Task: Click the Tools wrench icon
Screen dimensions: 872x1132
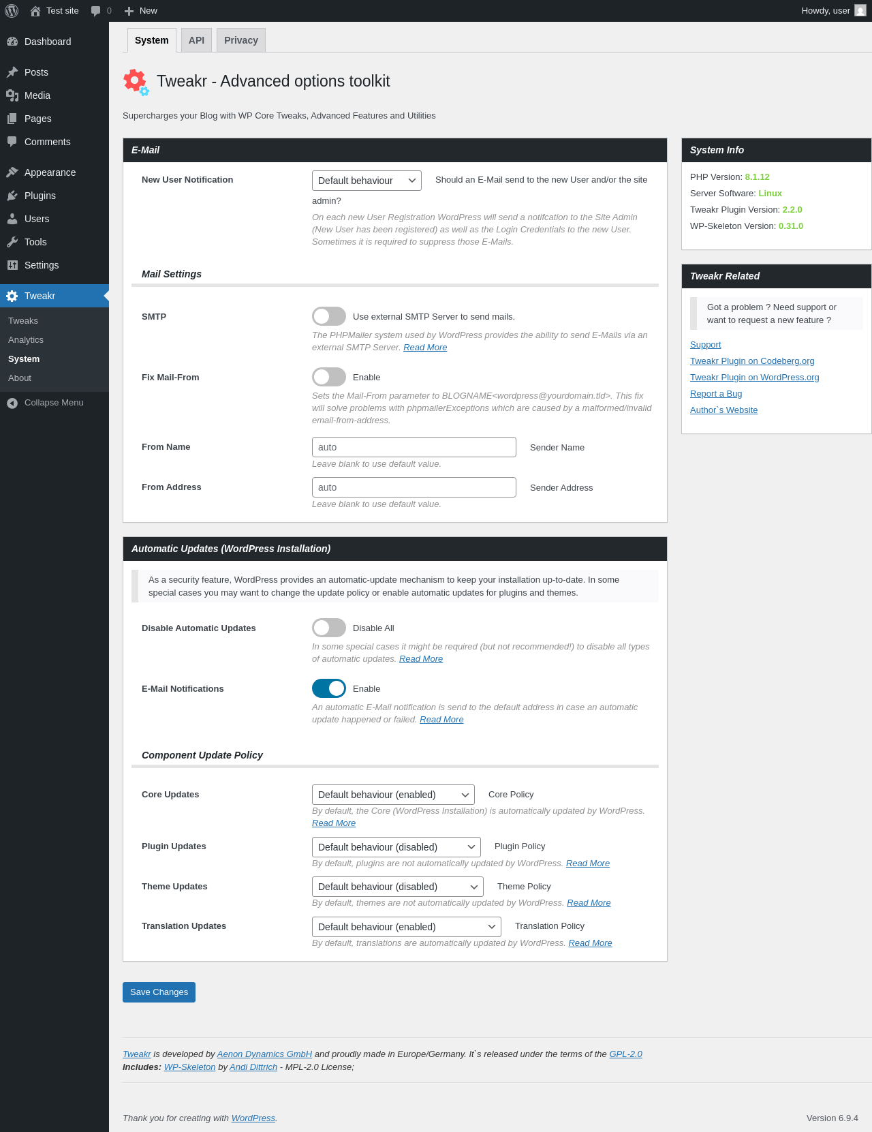Action: click(12, 242)
